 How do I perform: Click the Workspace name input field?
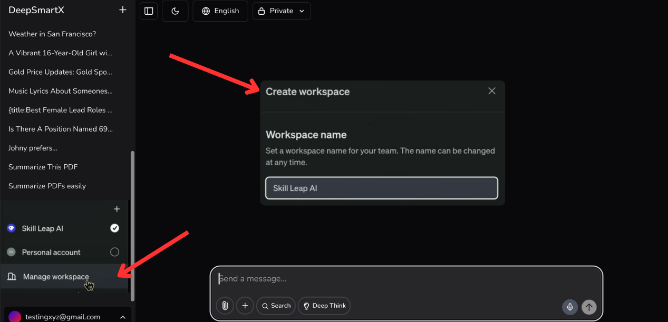382,188
